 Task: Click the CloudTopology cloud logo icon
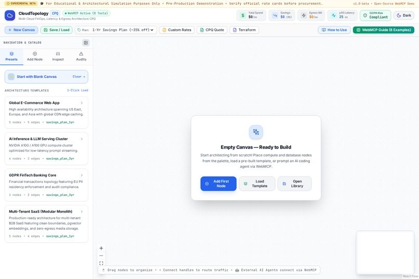(10, 16)
